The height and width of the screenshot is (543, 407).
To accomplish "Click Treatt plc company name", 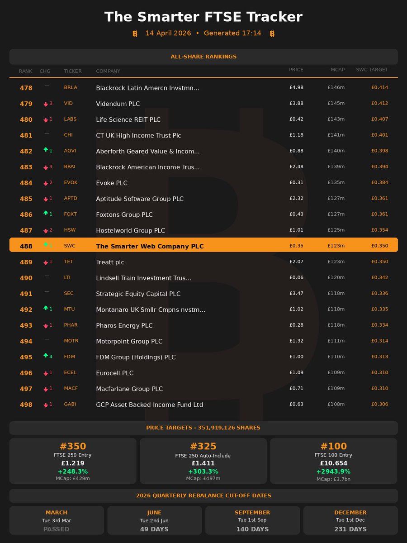I will point(110,262).
